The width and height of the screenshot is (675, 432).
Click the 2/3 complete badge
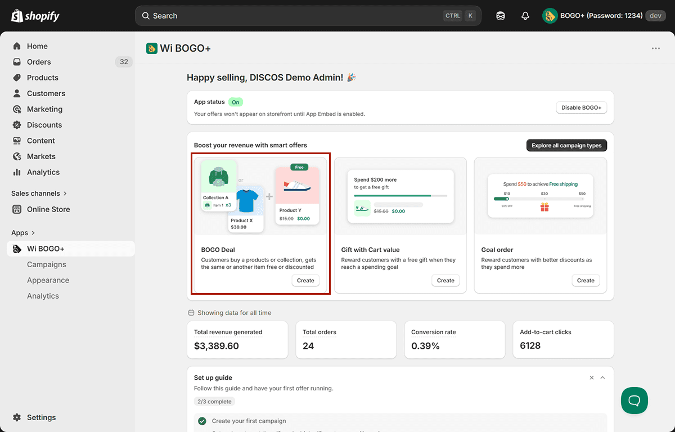coord(214,402)
